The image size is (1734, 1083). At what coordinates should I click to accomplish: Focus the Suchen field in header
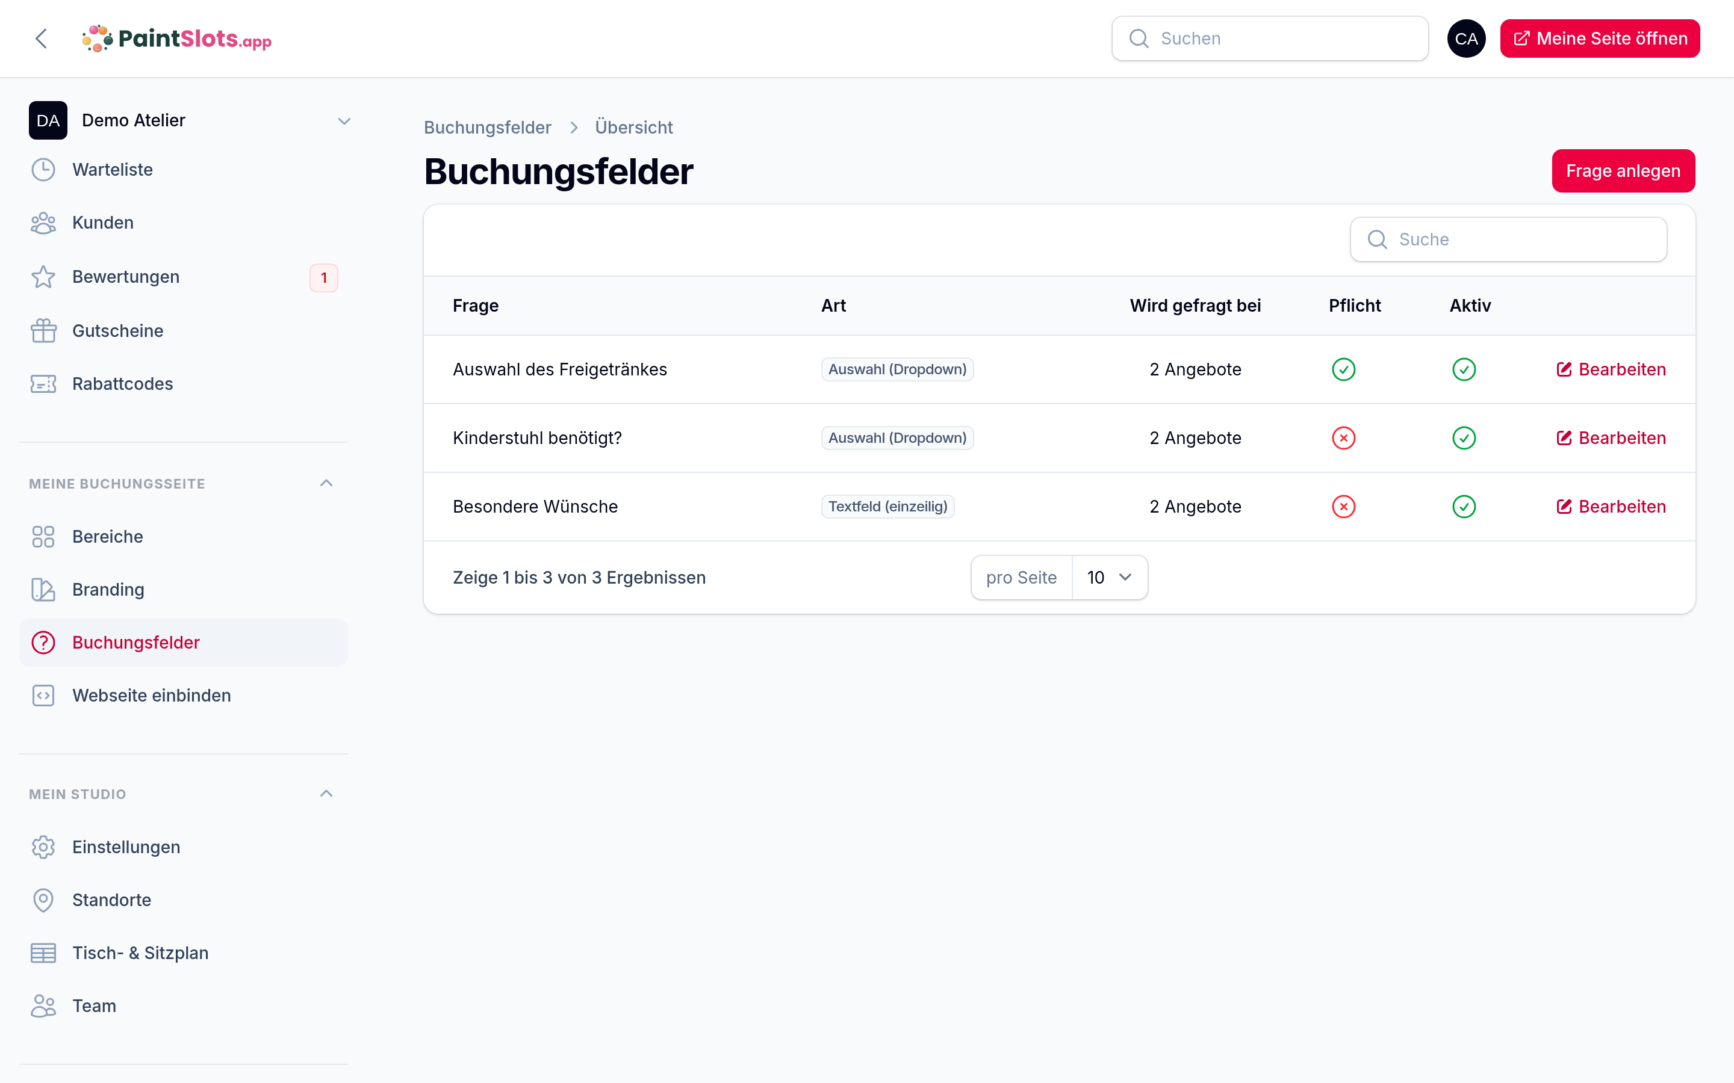point(1270,39)
